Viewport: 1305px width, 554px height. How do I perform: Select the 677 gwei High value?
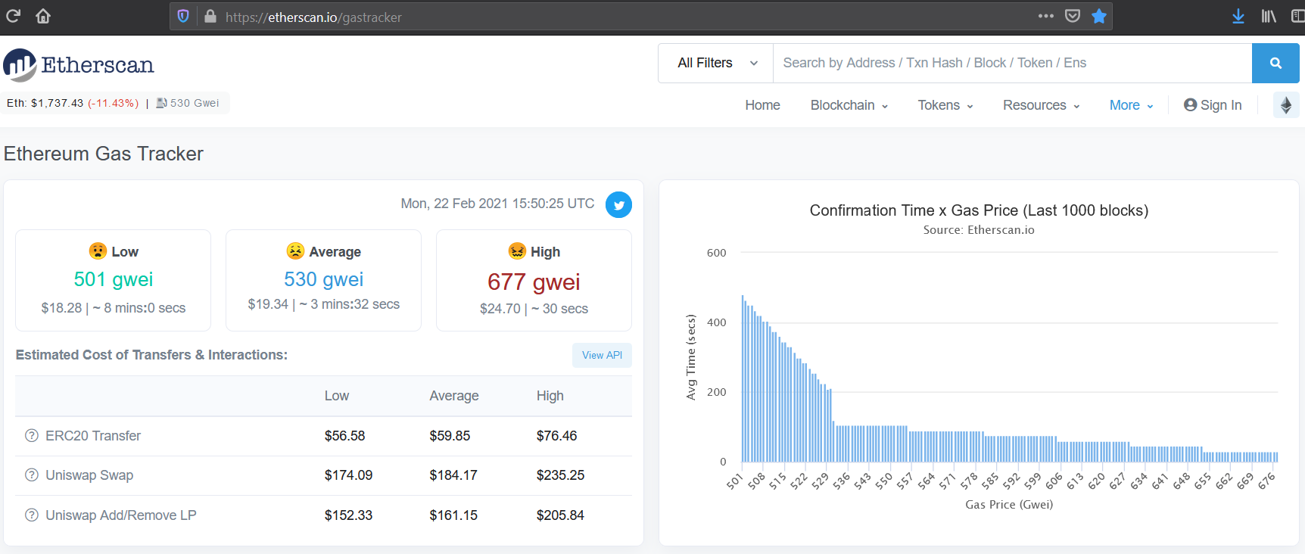point(534,282)
